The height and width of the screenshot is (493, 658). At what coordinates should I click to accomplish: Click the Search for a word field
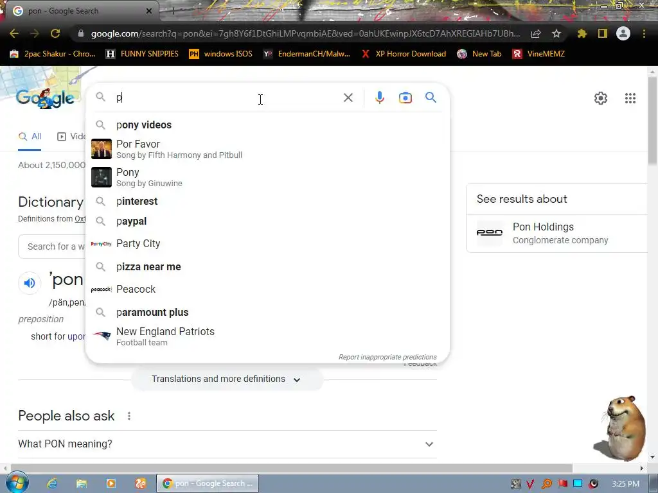(x=52, y=246)
